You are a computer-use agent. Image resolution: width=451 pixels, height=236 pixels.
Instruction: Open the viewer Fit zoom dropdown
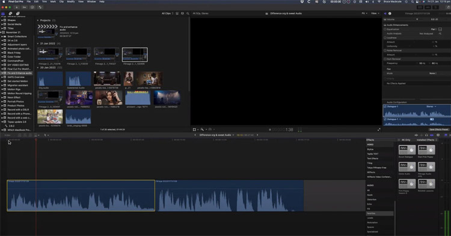364,13
